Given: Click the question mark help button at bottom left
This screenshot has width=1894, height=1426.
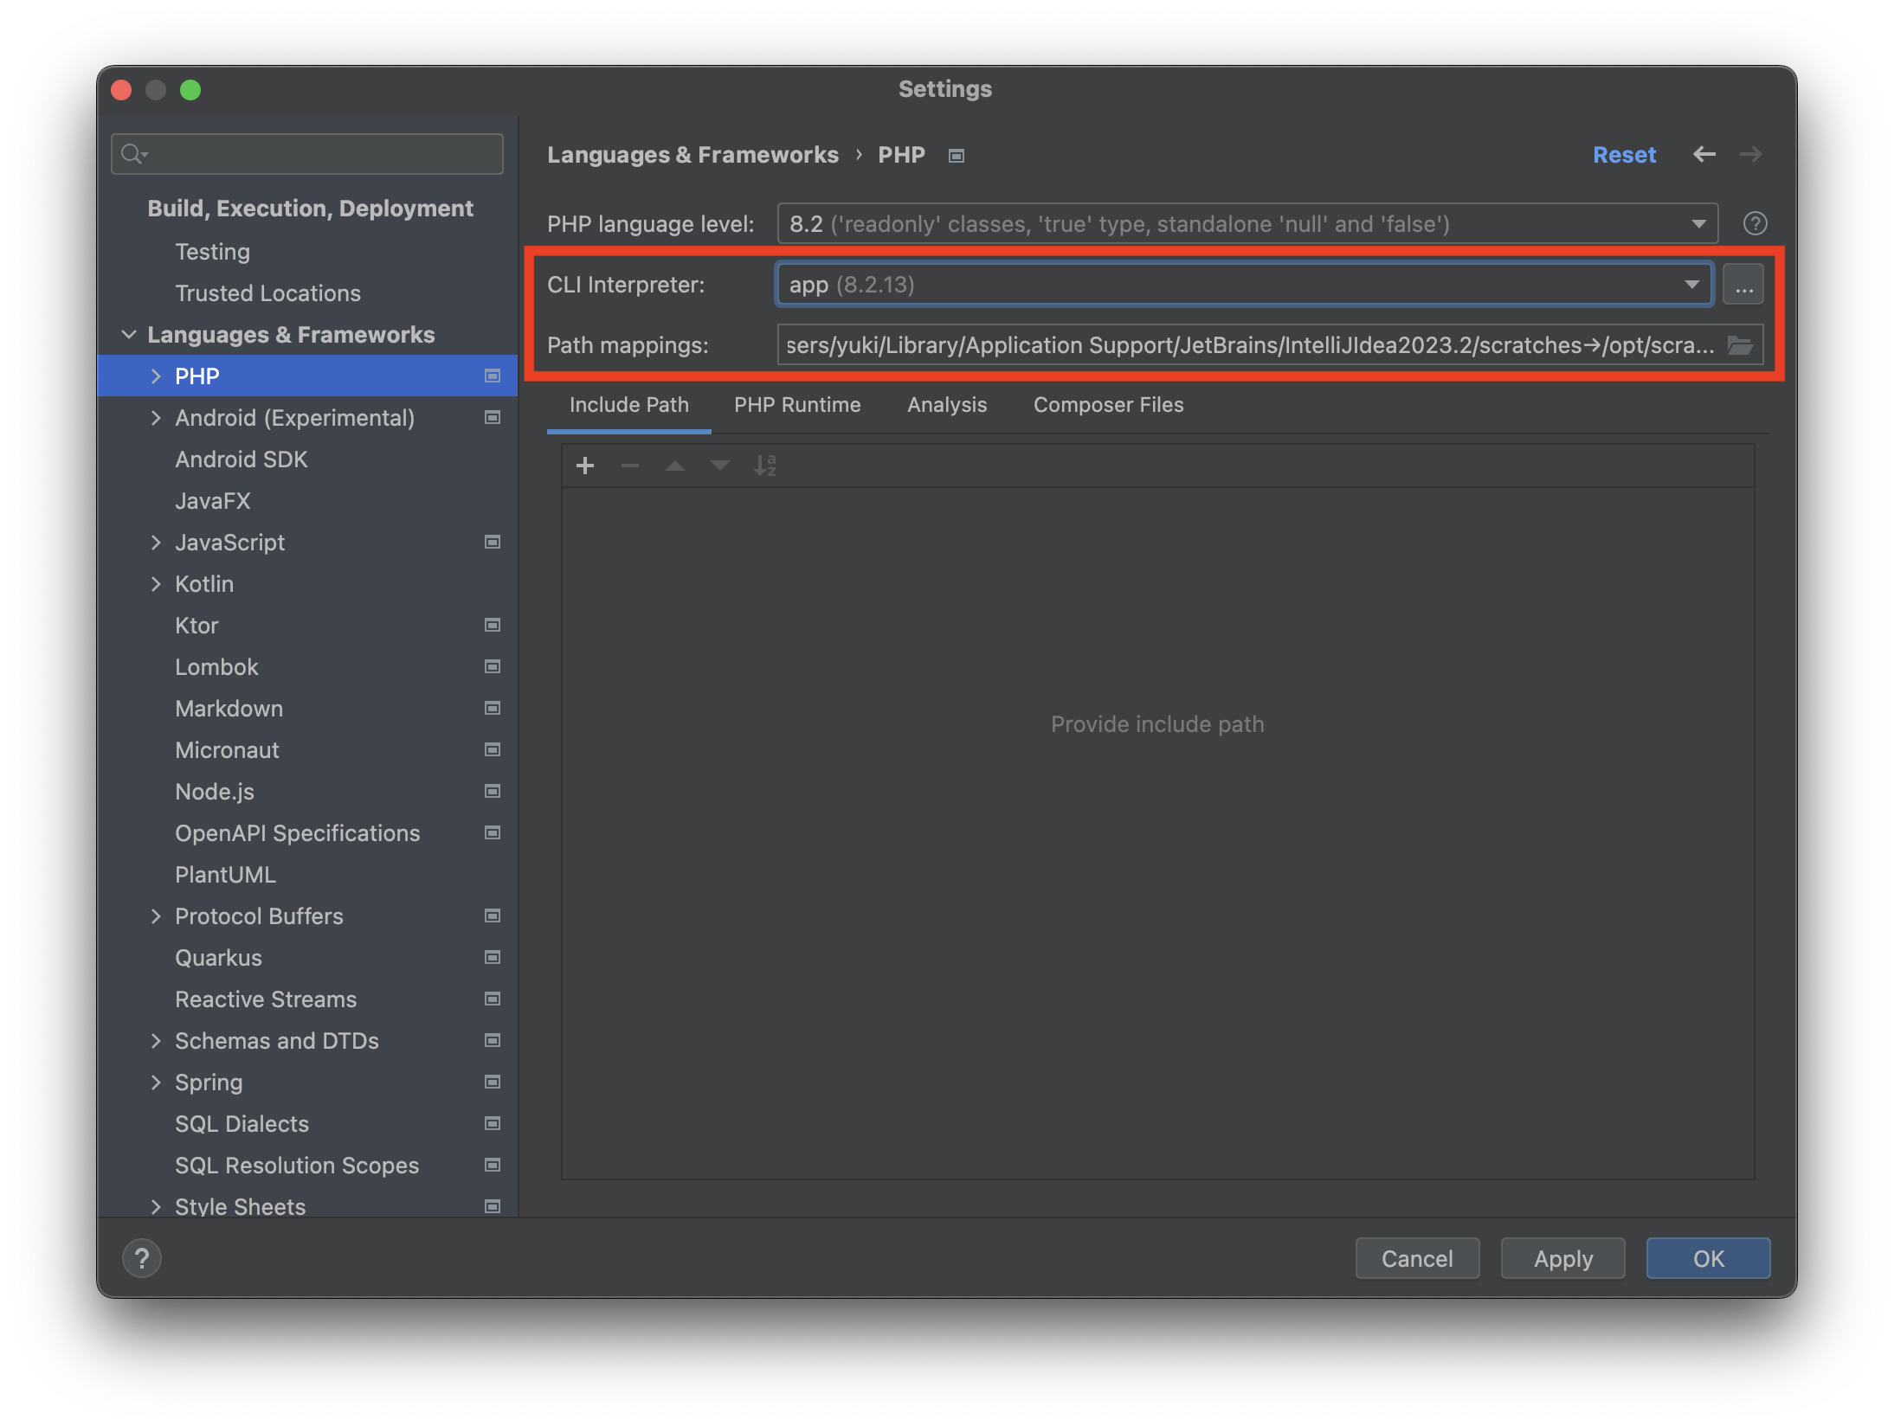Looking at the screenshot, I should (x=142, y=1258).
